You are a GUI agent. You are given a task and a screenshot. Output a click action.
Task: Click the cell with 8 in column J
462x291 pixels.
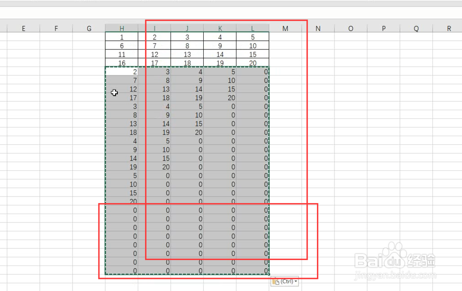[187, 45]
